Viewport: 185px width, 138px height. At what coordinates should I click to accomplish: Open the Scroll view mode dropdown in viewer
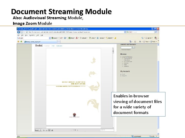tap(38, 130)
